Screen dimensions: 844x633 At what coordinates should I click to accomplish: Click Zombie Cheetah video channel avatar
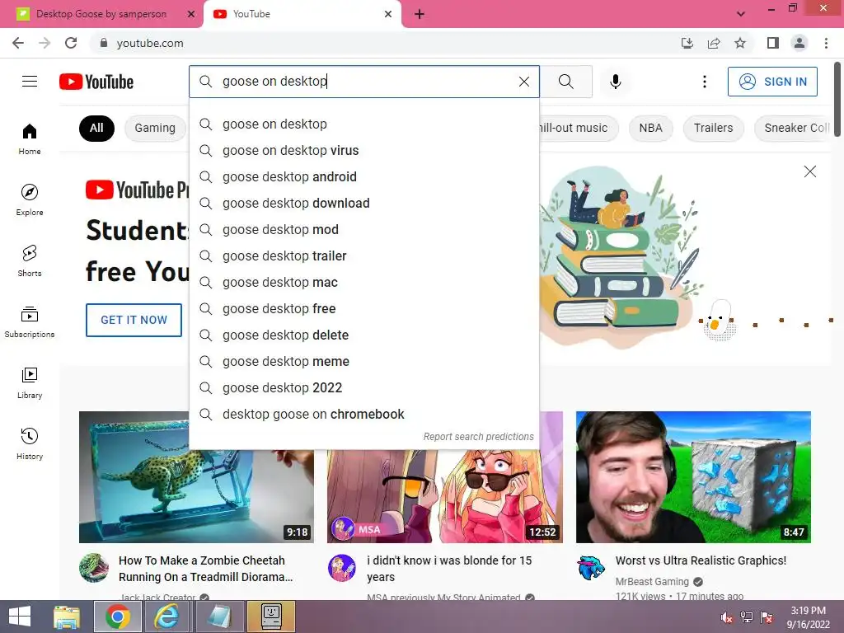94,567
